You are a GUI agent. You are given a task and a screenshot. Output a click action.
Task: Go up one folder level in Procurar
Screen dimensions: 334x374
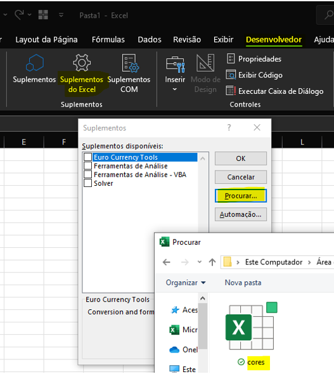pos(212,262)
